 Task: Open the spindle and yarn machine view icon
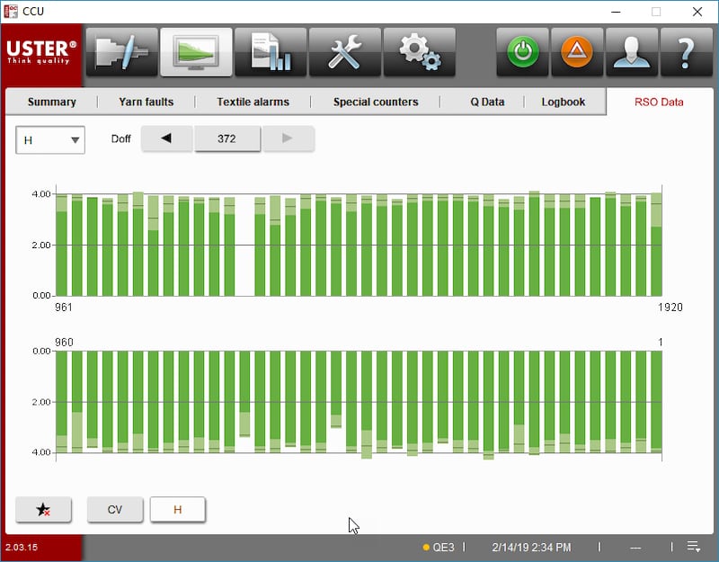point(122,52)
